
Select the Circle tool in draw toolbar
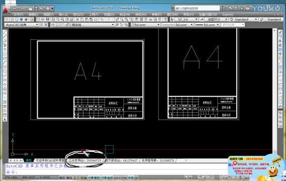coord(5,67)
